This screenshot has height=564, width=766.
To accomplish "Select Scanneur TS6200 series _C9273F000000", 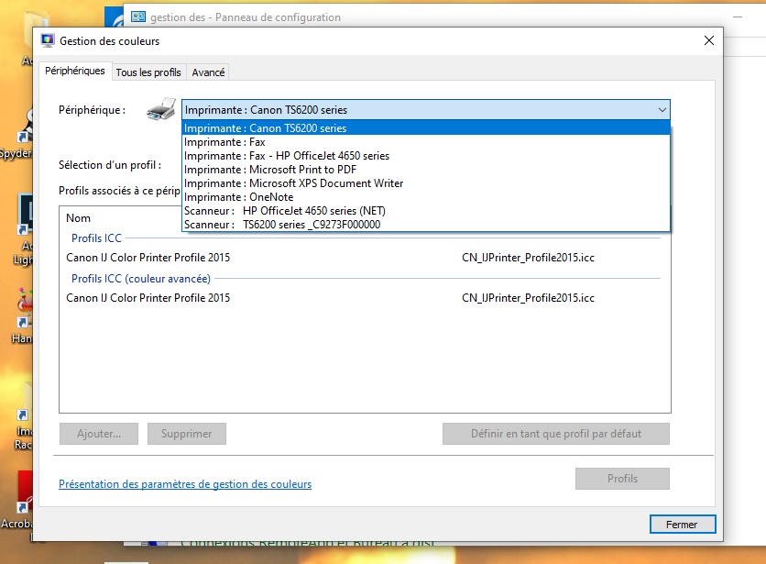I will point(425,224).
